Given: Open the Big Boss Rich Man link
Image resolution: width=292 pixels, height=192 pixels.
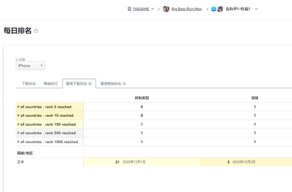Looking at the screenshot, I should [x=187, y=9].
